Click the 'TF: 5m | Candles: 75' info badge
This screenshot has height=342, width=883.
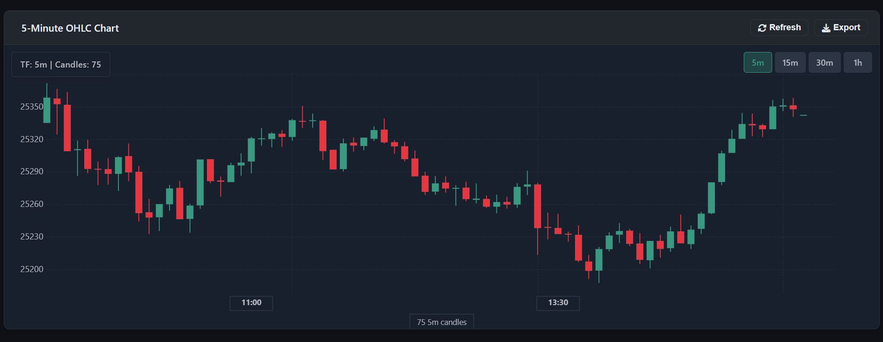click(60, 64)
